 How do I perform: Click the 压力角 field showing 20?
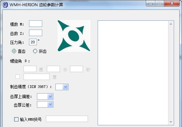click(33, 42)
